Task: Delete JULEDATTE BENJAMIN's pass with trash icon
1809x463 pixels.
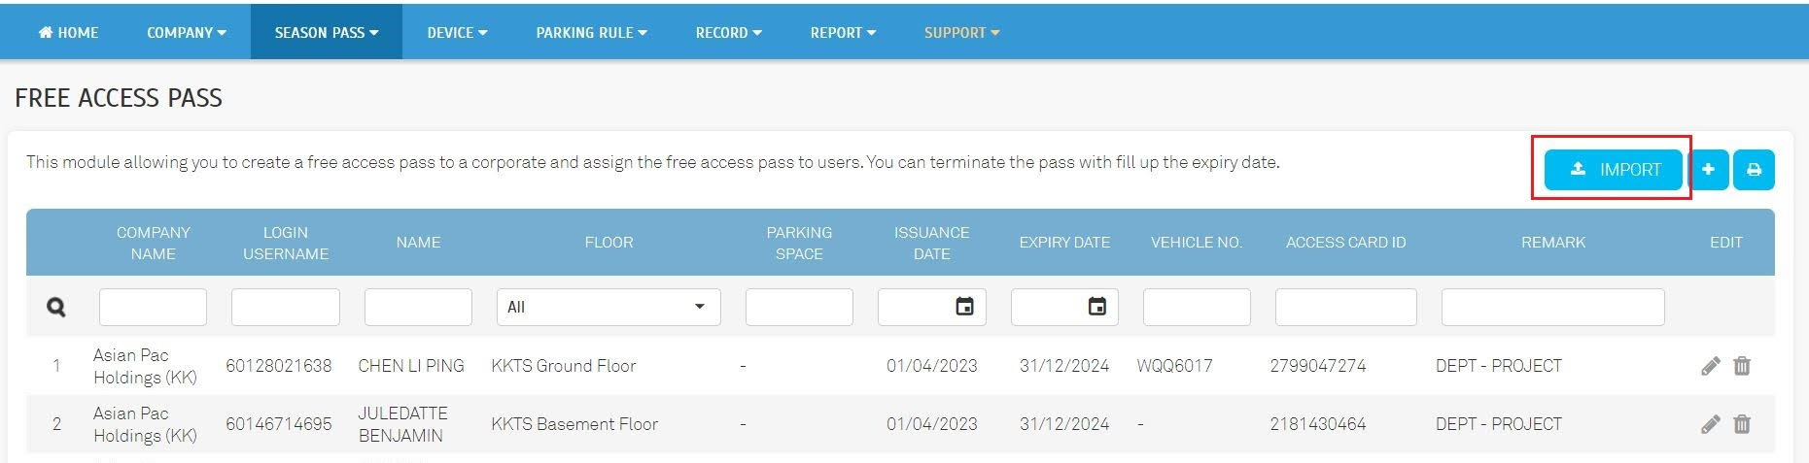Action: [1742, 424]
